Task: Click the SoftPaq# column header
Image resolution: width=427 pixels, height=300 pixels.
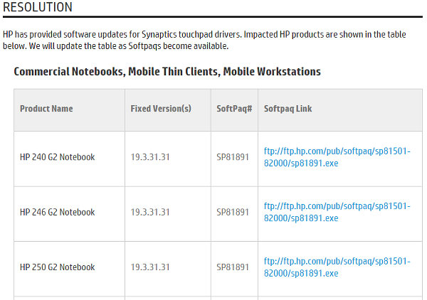Action: point(232,109)
